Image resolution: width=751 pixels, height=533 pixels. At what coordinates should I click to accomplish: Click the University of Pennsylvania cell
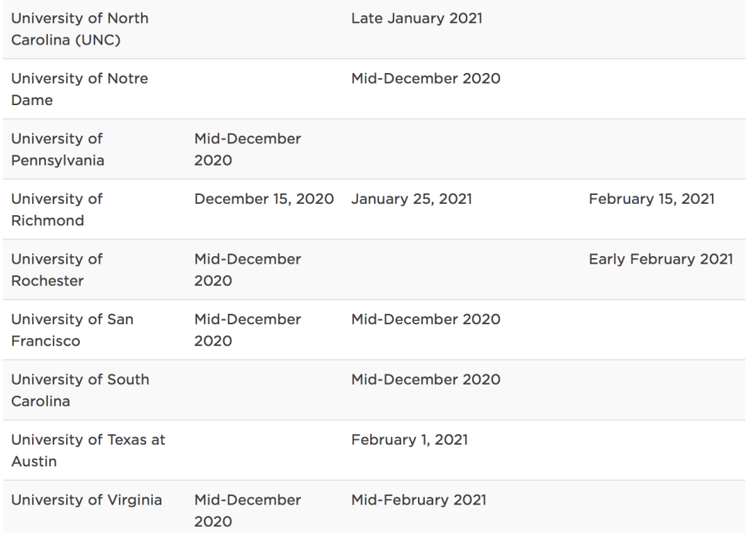(58, 149)
